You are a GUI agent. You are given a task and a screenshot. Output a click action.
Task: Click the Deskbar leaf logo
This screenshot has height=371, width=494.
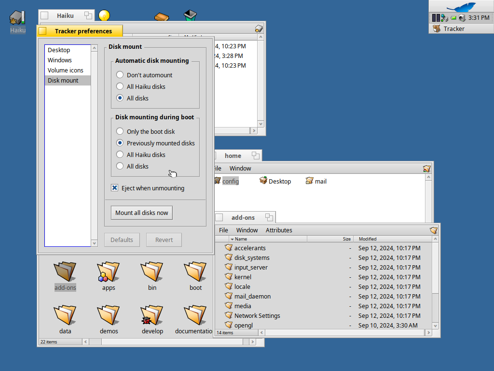click(x=461, y=6)
